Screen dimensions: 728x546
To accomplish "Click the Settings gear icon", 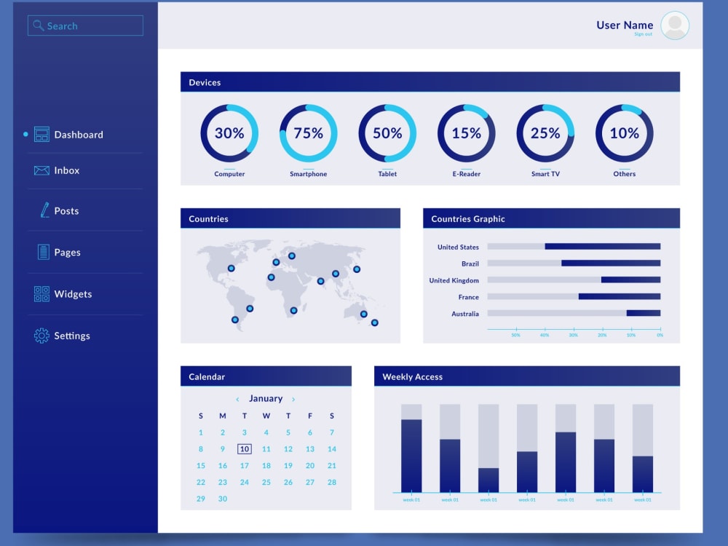I will (41, 335).
